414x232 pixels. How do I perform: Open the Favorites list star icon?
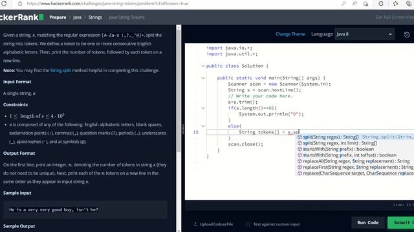[x=395, y=4]
